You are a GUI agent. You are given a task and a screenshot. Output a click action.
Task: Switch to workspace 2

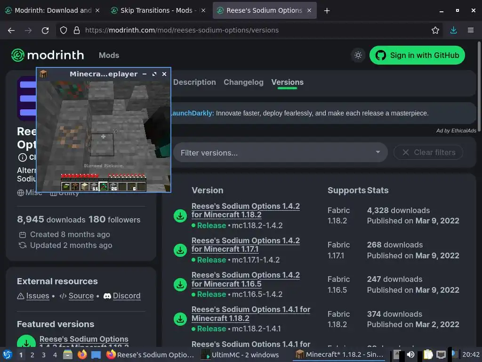(x=32, y=355)
